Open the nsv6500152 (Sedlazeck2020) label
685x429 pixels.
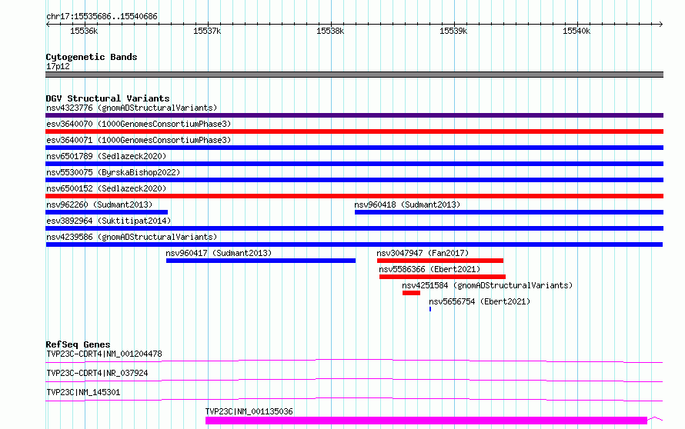pyautogui.click(x=106, y=188)
